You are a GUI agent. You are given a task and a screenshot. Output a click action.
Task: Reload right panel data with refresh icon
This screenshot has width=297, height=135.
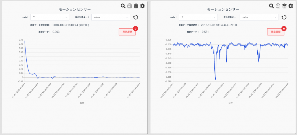(x=284, y=17)
